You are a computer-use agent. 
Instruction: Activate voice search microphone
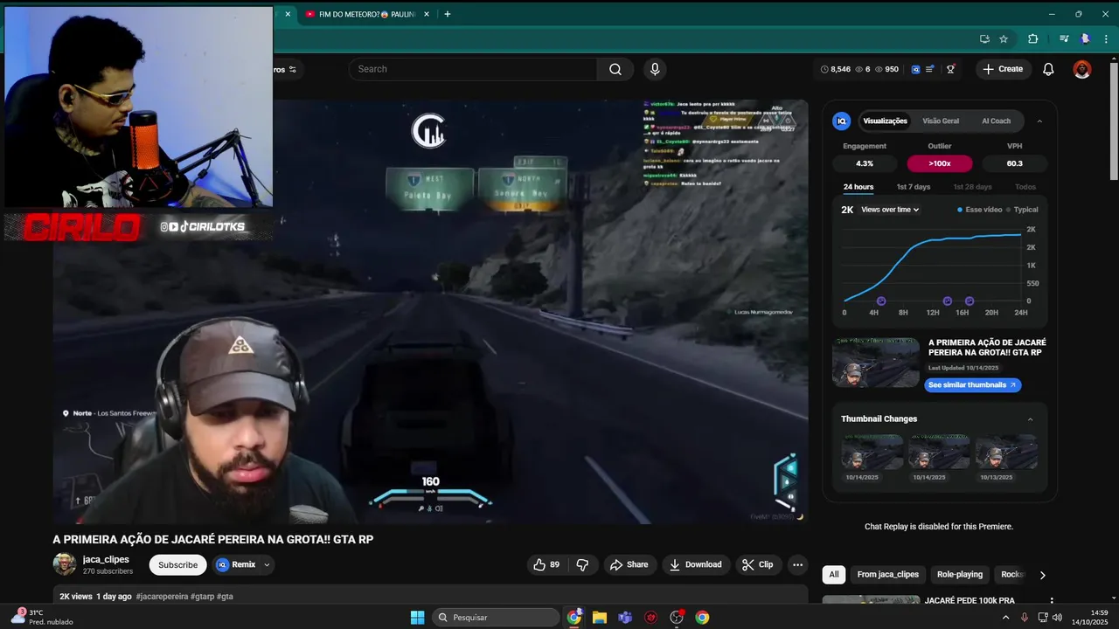pos(655,69)
